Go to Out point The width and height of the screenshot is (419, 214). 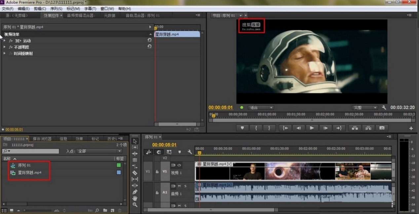(339, 128)
